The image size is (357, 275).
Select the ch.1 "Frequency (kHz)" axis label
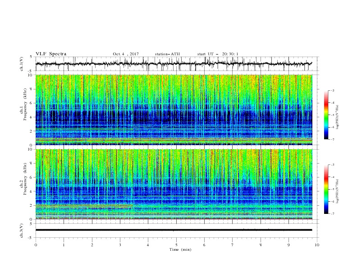point(25,104)
